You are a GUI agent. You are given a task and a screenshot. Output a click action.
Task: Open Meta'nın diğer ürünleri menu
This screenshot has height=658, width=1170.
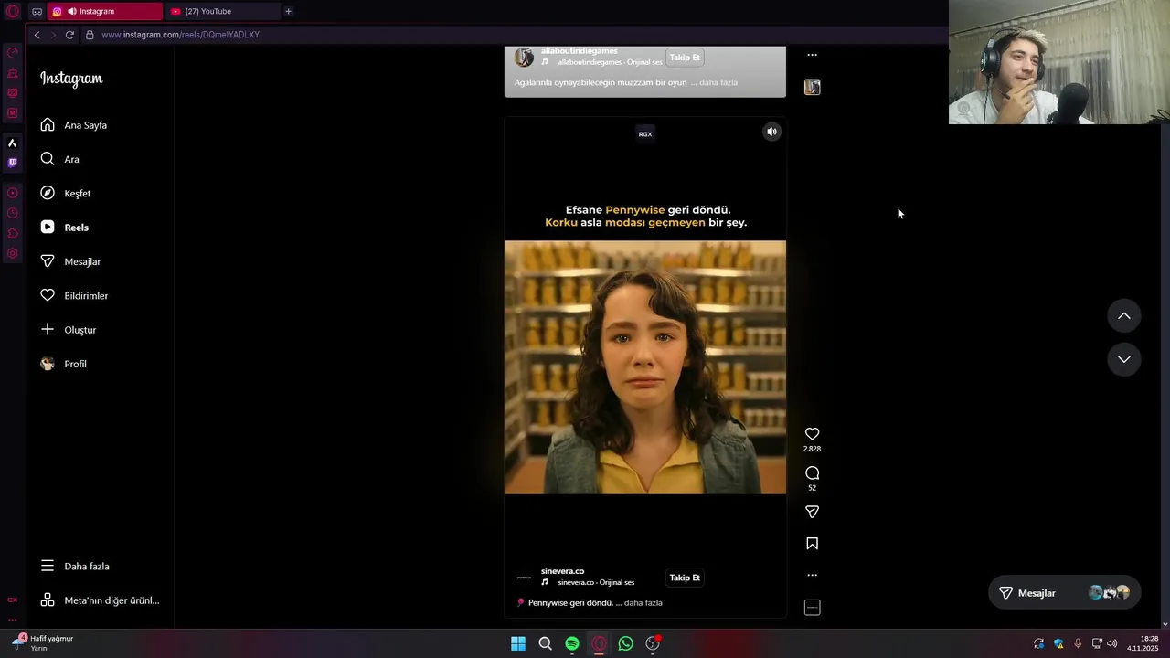pos(99,600)
